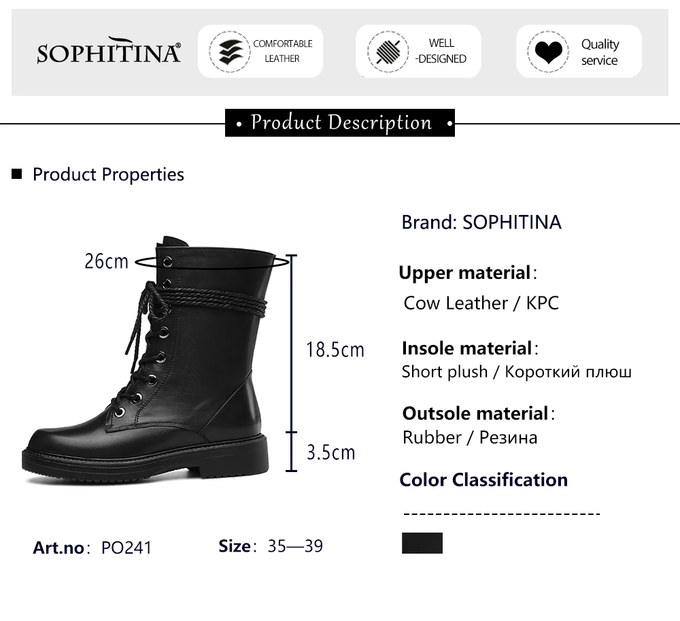Click the 18.5cm shaft height label
This screenshot has width=680, height=621.
335,350
